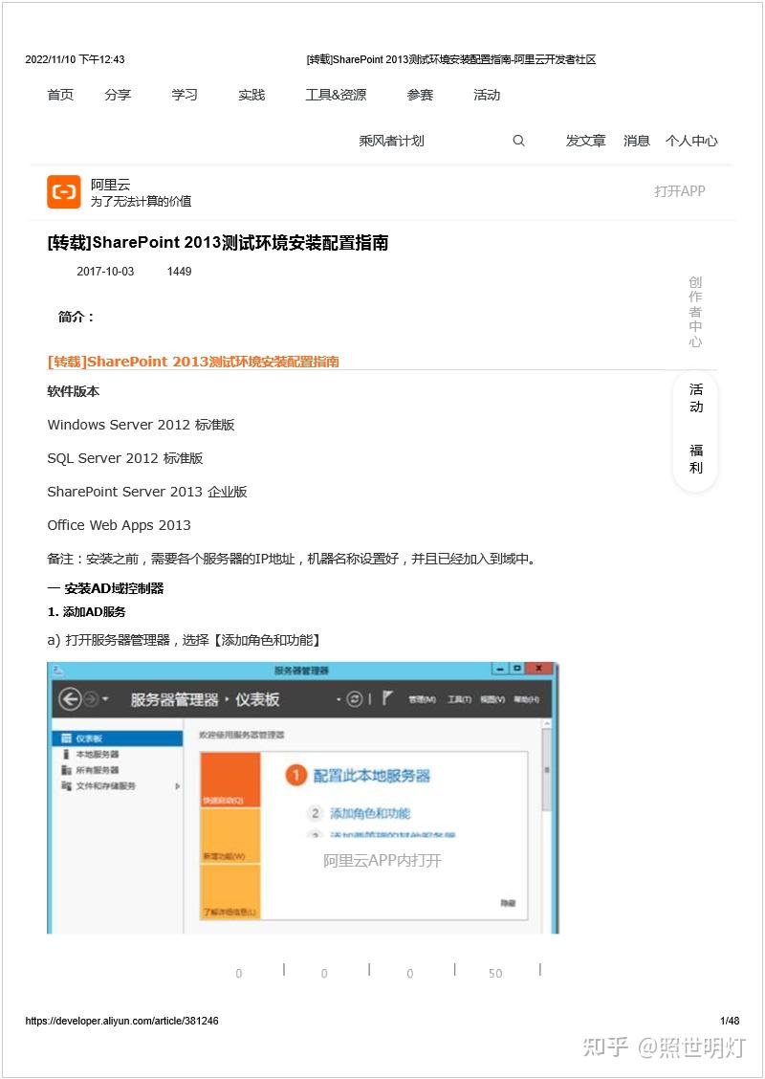The image size is (765, 1079).
Task: Open the dropdown arrow left of refresh icon
Action: [339, 699]
